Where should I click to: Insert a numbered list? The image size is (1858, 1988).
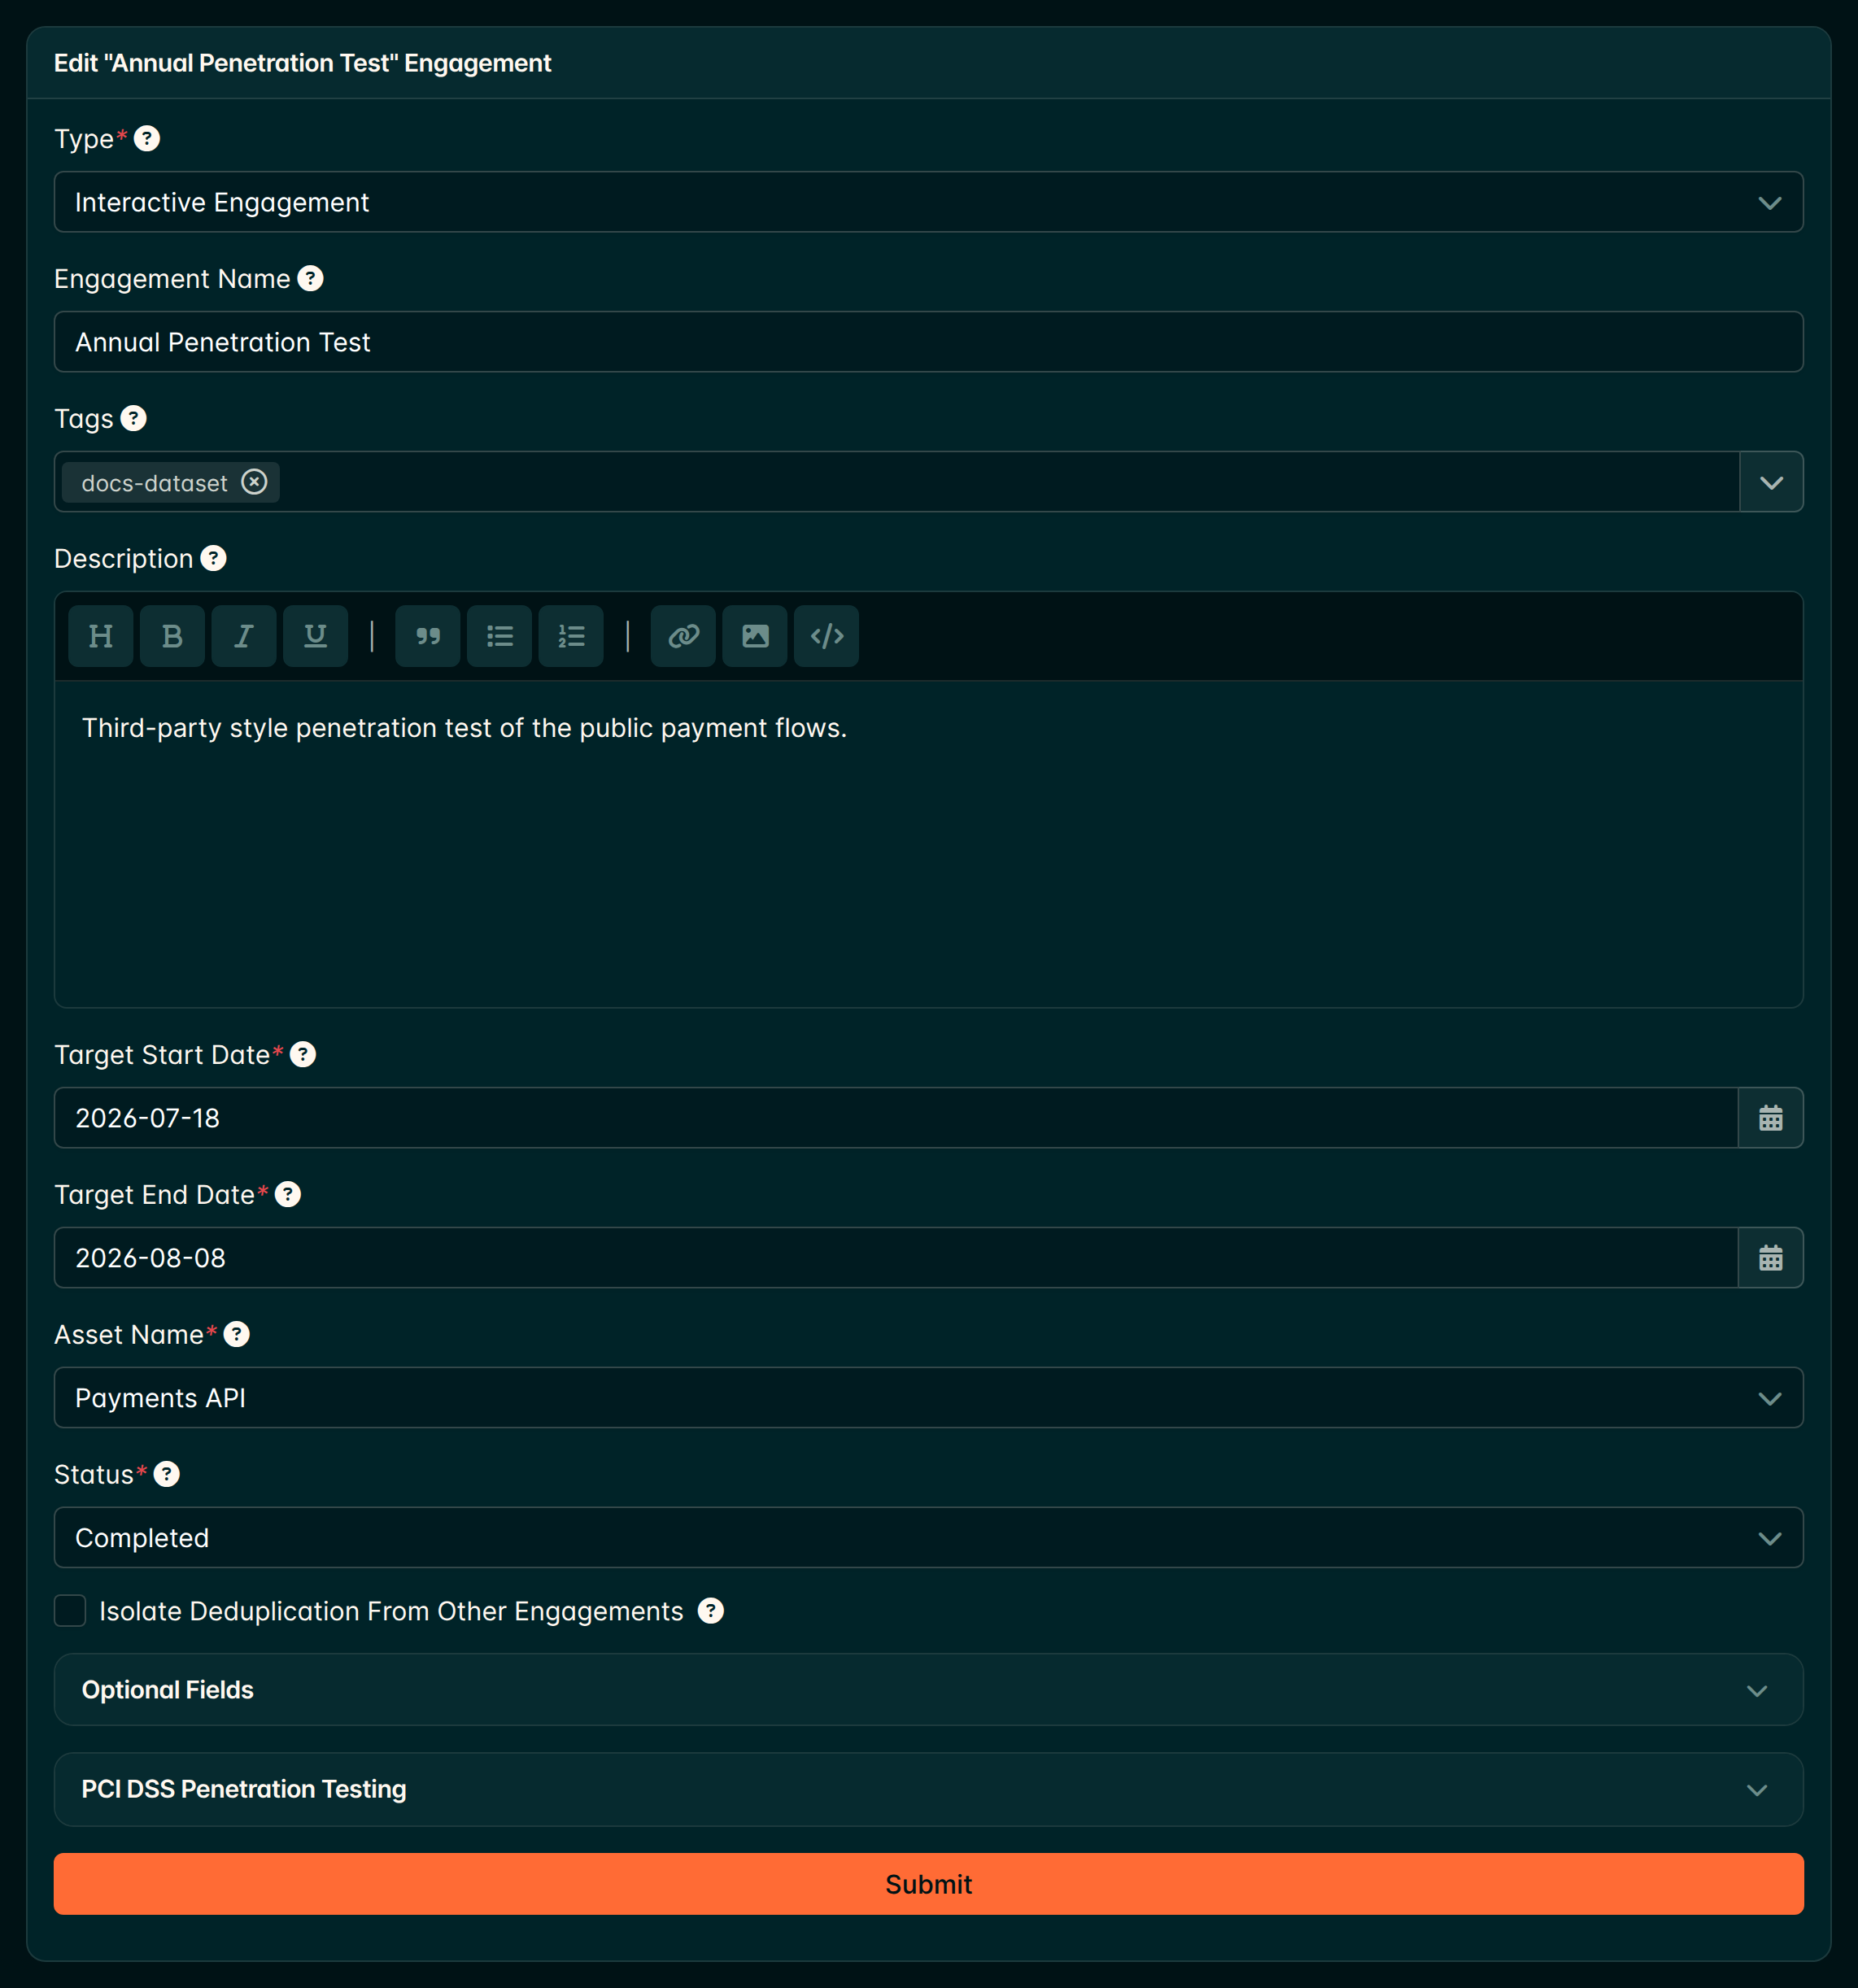[571, 636]
